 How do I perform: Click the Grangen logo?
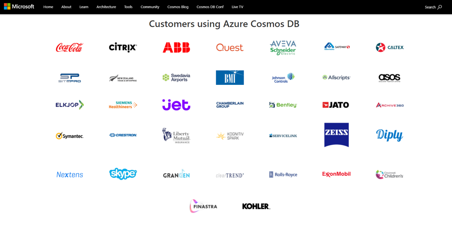point(176,175)
